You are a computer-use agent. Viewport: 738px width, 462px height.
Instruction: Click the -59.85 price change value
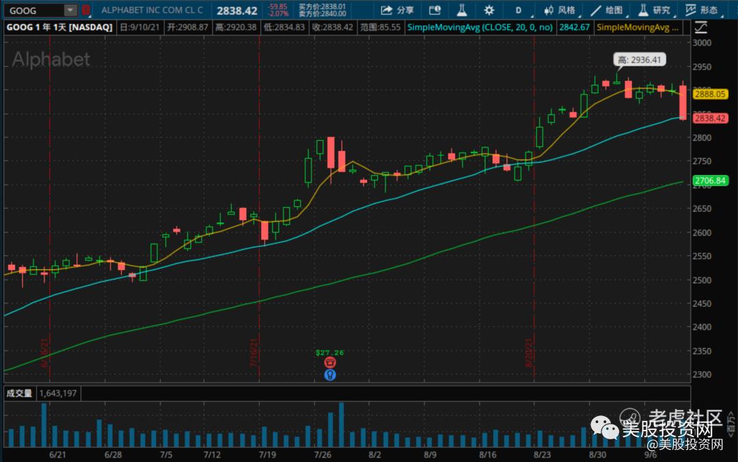pyautogui.click(x=277, y=7)
